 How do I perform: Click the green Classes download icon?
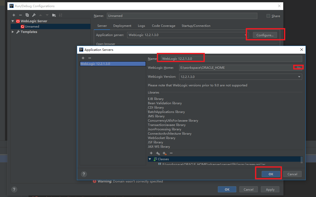click(155, 159)
